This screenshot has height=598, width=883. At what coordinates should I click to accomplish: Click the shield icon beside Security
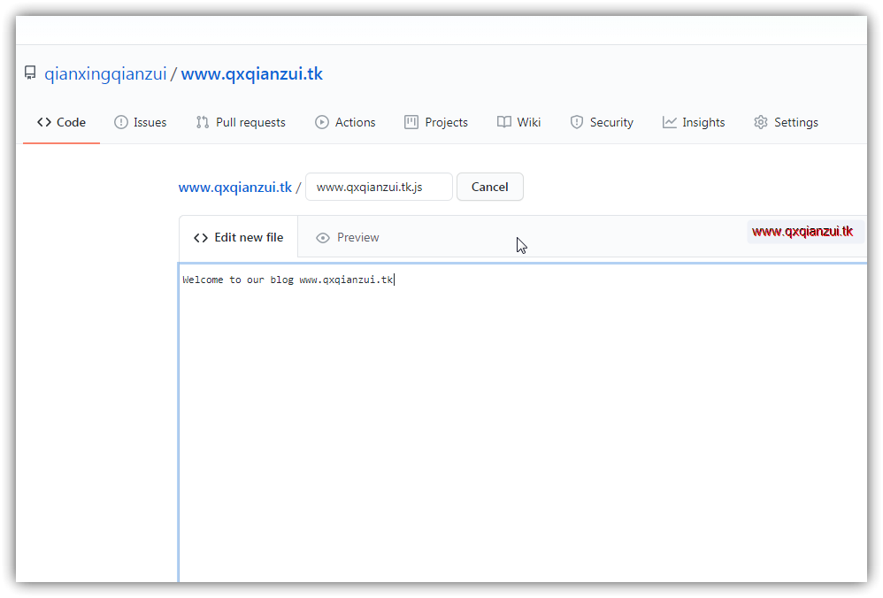pyautogui.click(x=576, y=122)
